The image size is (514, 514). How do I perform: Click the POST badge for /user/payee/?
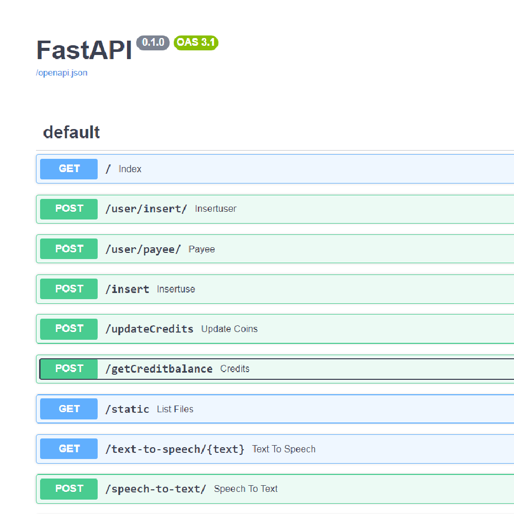69,249
